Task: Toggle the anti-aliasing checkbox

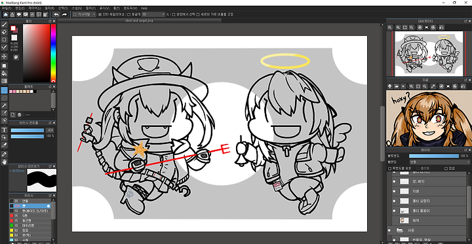Action: click(x=100, y=14)
